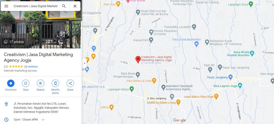Click Send to phone icon
The width and height of the screenshot is (274, 124).
tap(55, 83)
